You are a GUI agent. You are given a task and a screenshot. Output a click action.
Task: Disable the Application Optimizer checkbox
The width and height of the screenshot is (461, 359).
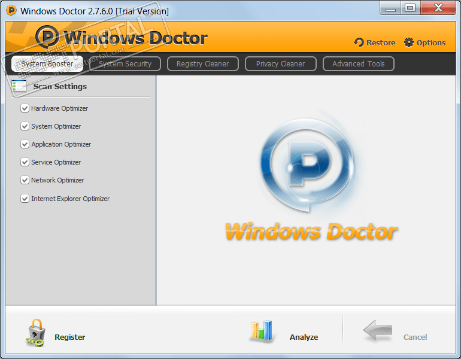click(25, 144)
